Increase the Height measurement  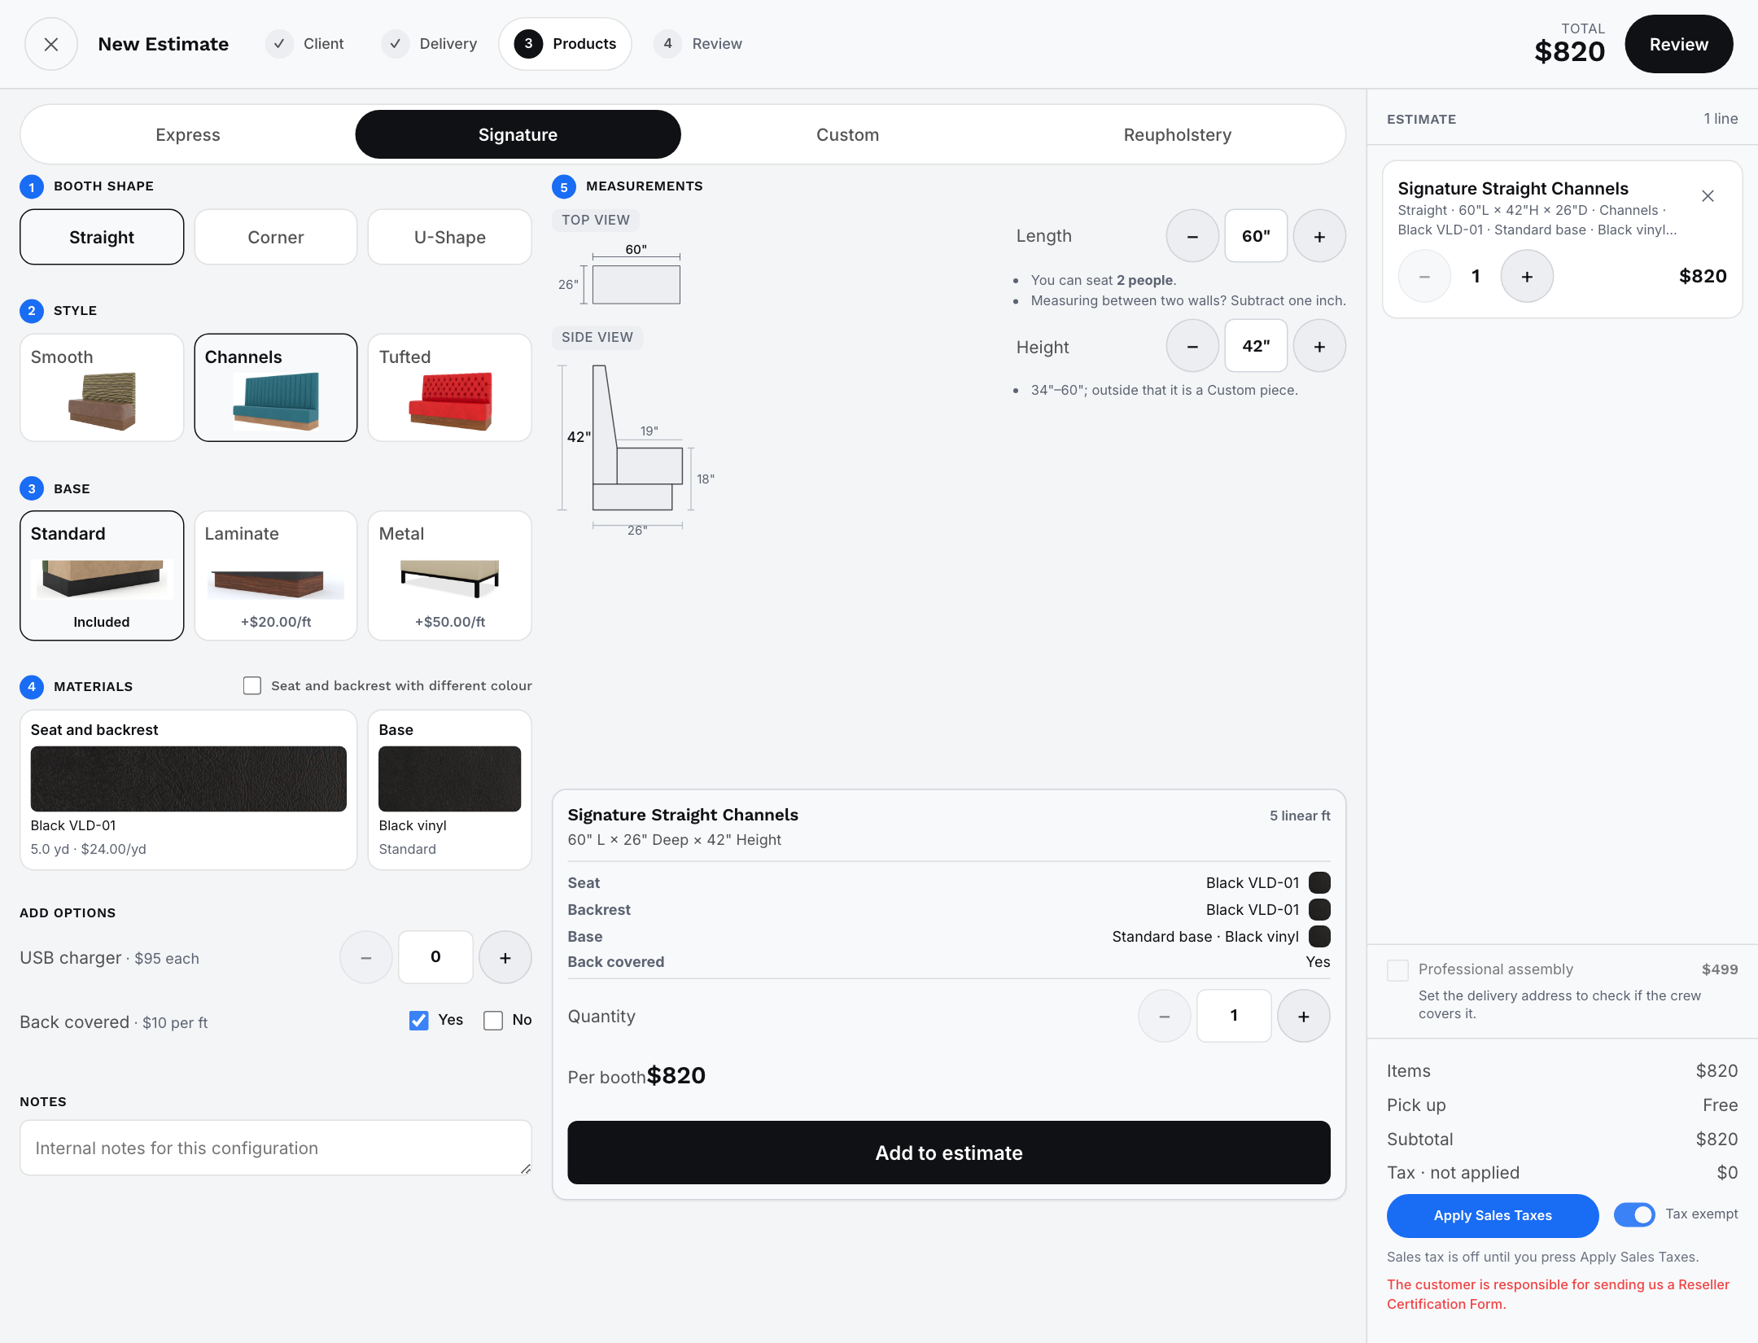tap(1319, 347)
